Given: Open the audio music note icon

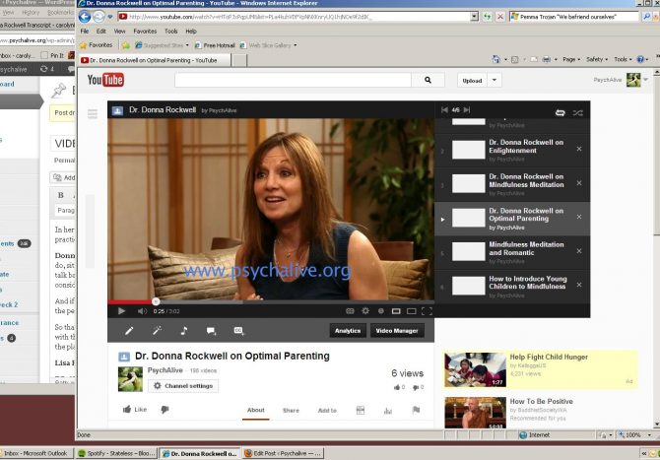Looking at the screenshot, I should tap(184, 331).
